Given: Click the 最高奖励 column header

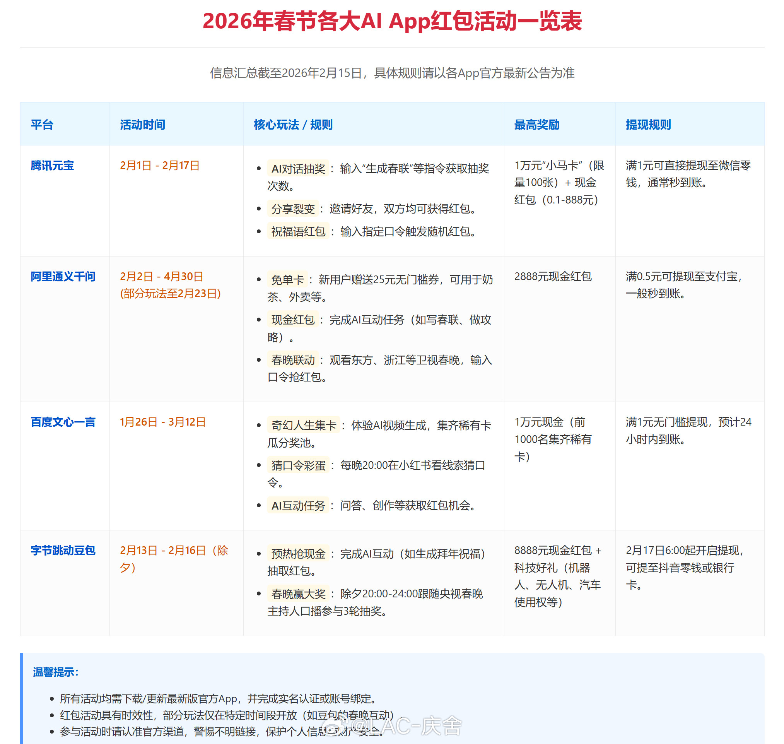Looking at the screenshot, I should coord(536,125).
